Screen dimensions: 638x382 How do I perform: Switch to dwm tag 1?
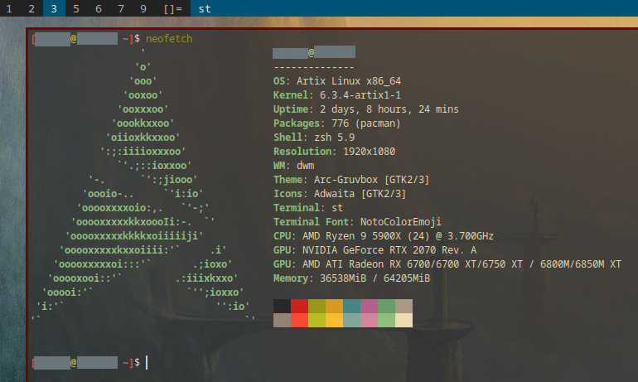click(x=9, y=8)
